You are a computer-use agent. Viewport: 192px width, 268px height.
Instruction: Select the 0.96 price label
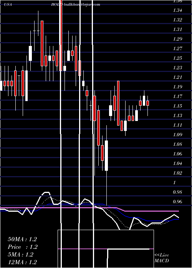(x=177, y=202)
